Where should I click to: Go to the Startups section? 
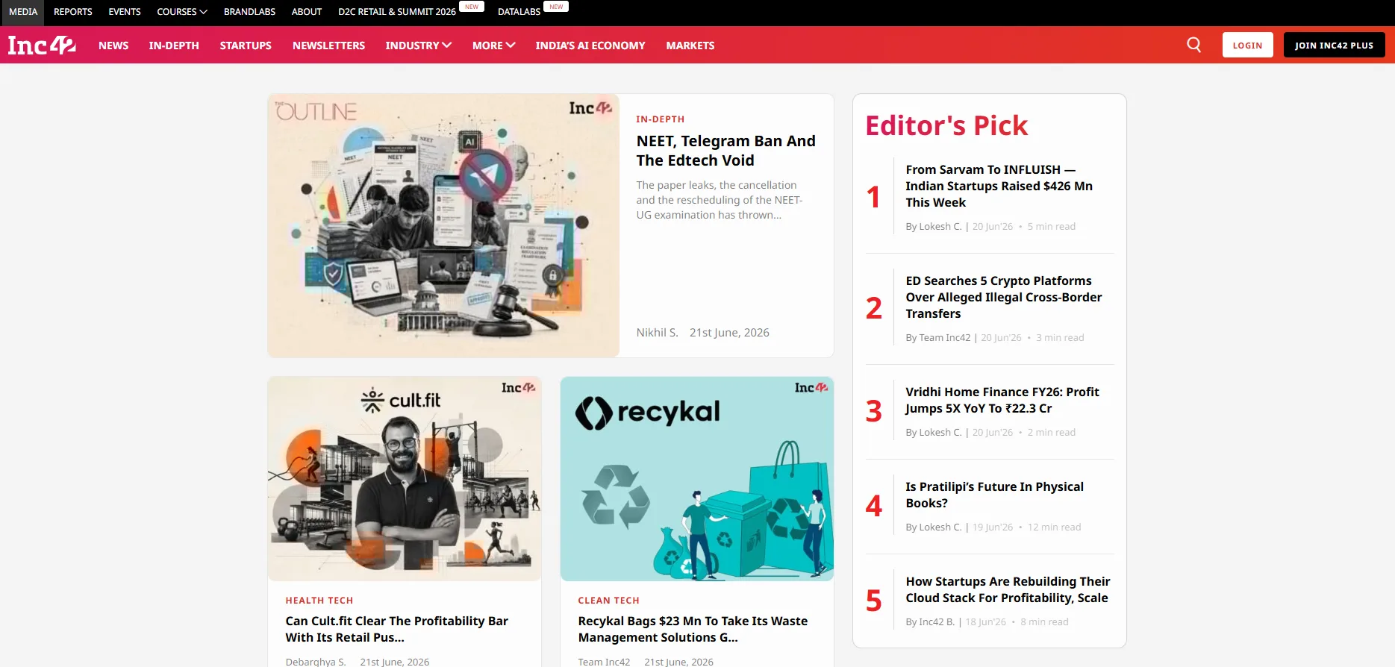246,46
